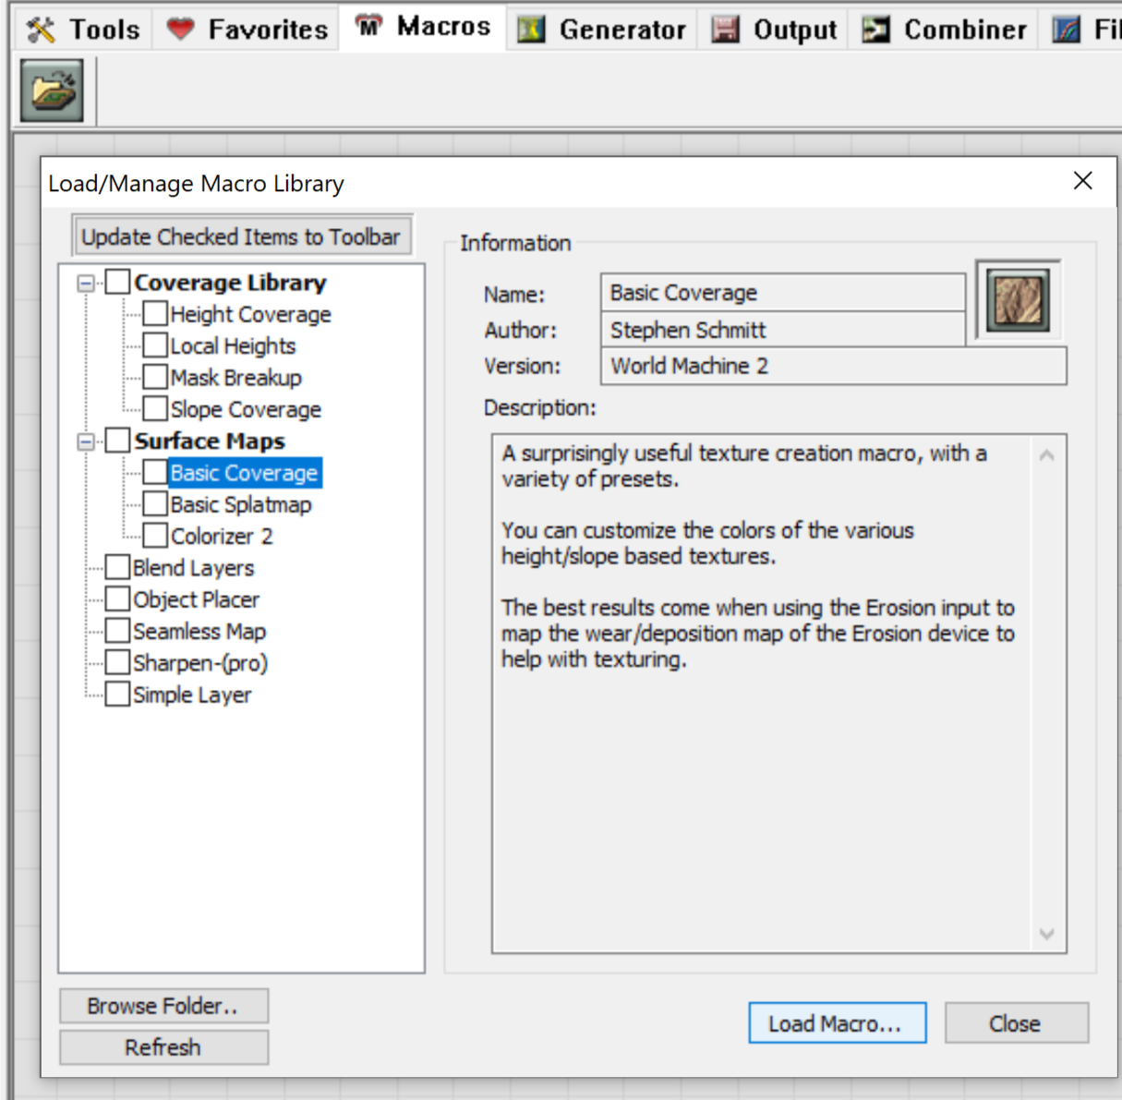Open the Generator devices tab

[x=602, y=30]
